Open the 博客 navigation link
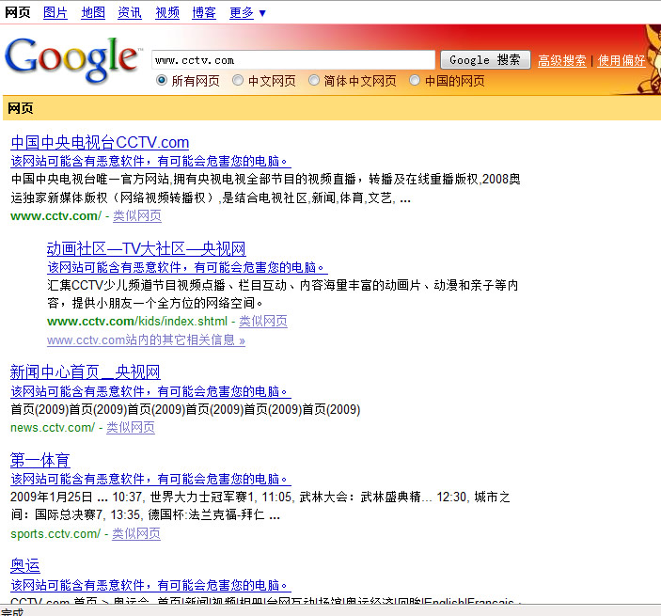The image size is (661, 616). [x=204, y=12]
